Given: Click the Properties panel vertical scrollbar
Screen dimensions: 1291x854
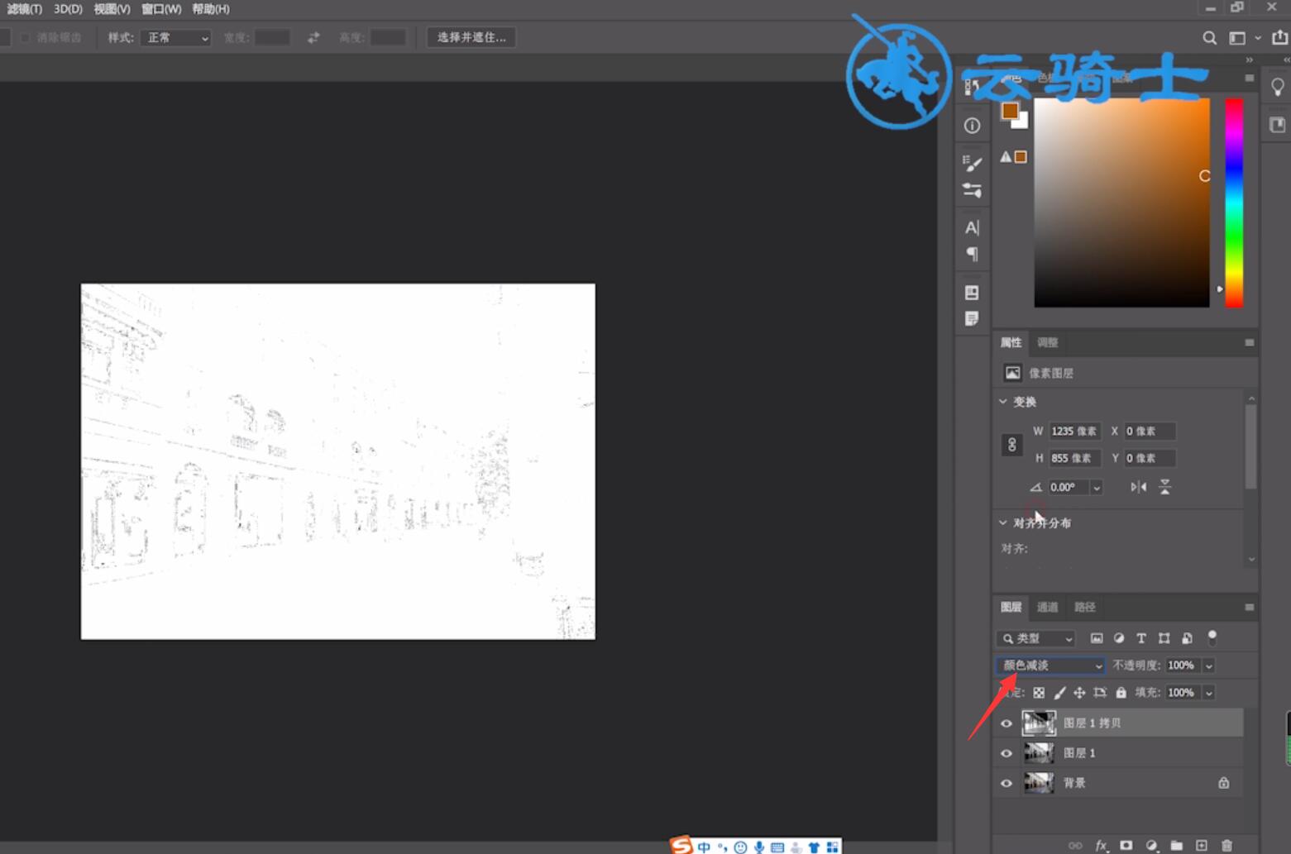Looking at the screenshot, I should [1250, 446].
